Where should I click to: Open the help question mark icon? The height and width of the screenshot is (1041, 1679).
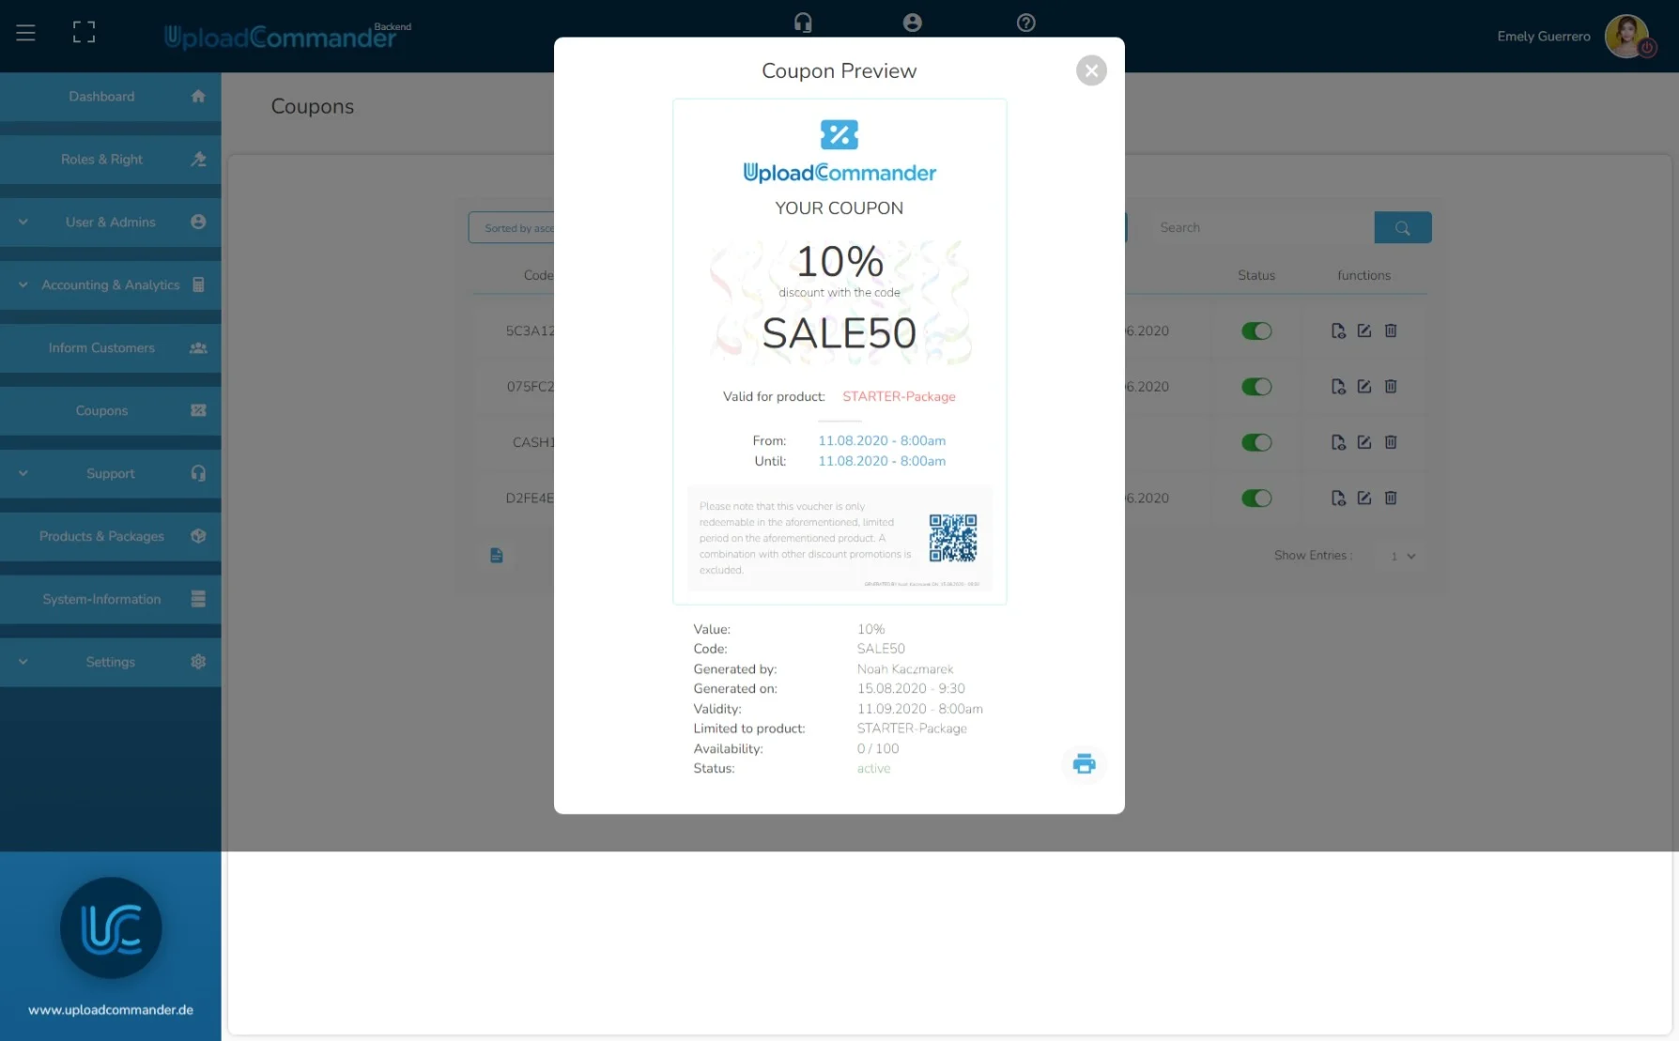[x=1026, y=23]
